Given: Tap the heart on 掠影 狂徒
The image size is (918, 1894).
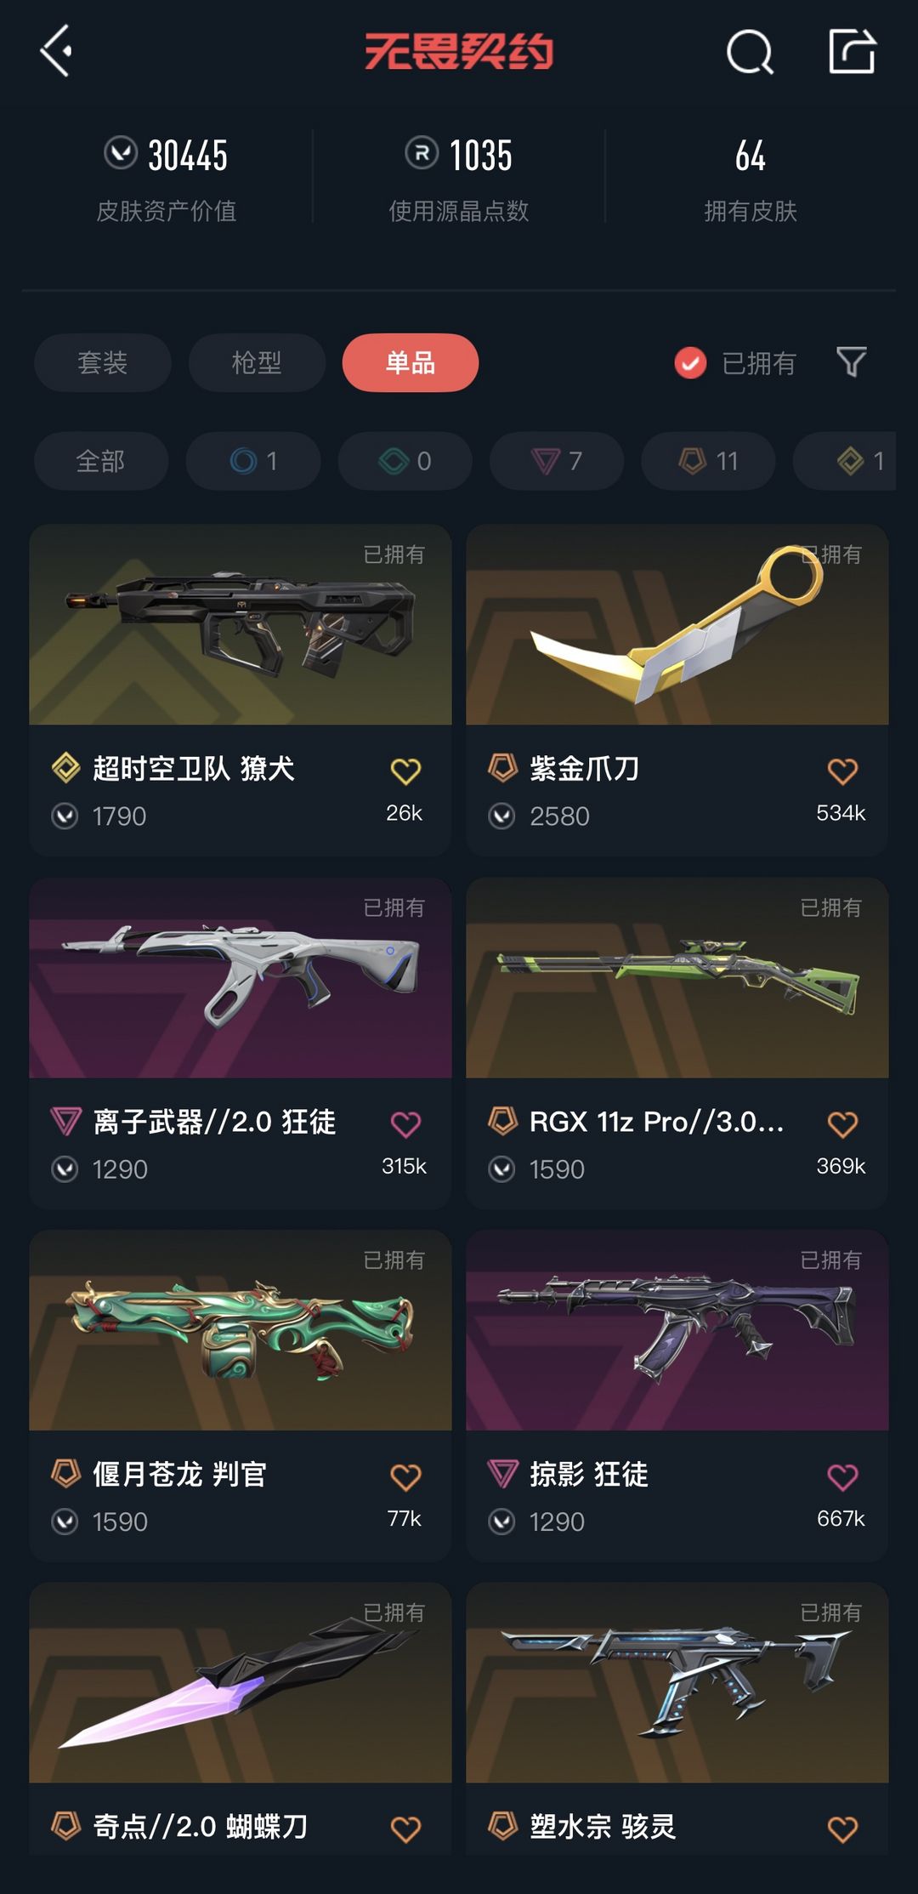Looking at the screenshot, I should coord(842,1477).
